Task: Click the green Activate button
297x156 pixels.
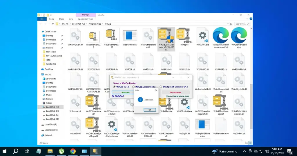Action: pos(123,92)
